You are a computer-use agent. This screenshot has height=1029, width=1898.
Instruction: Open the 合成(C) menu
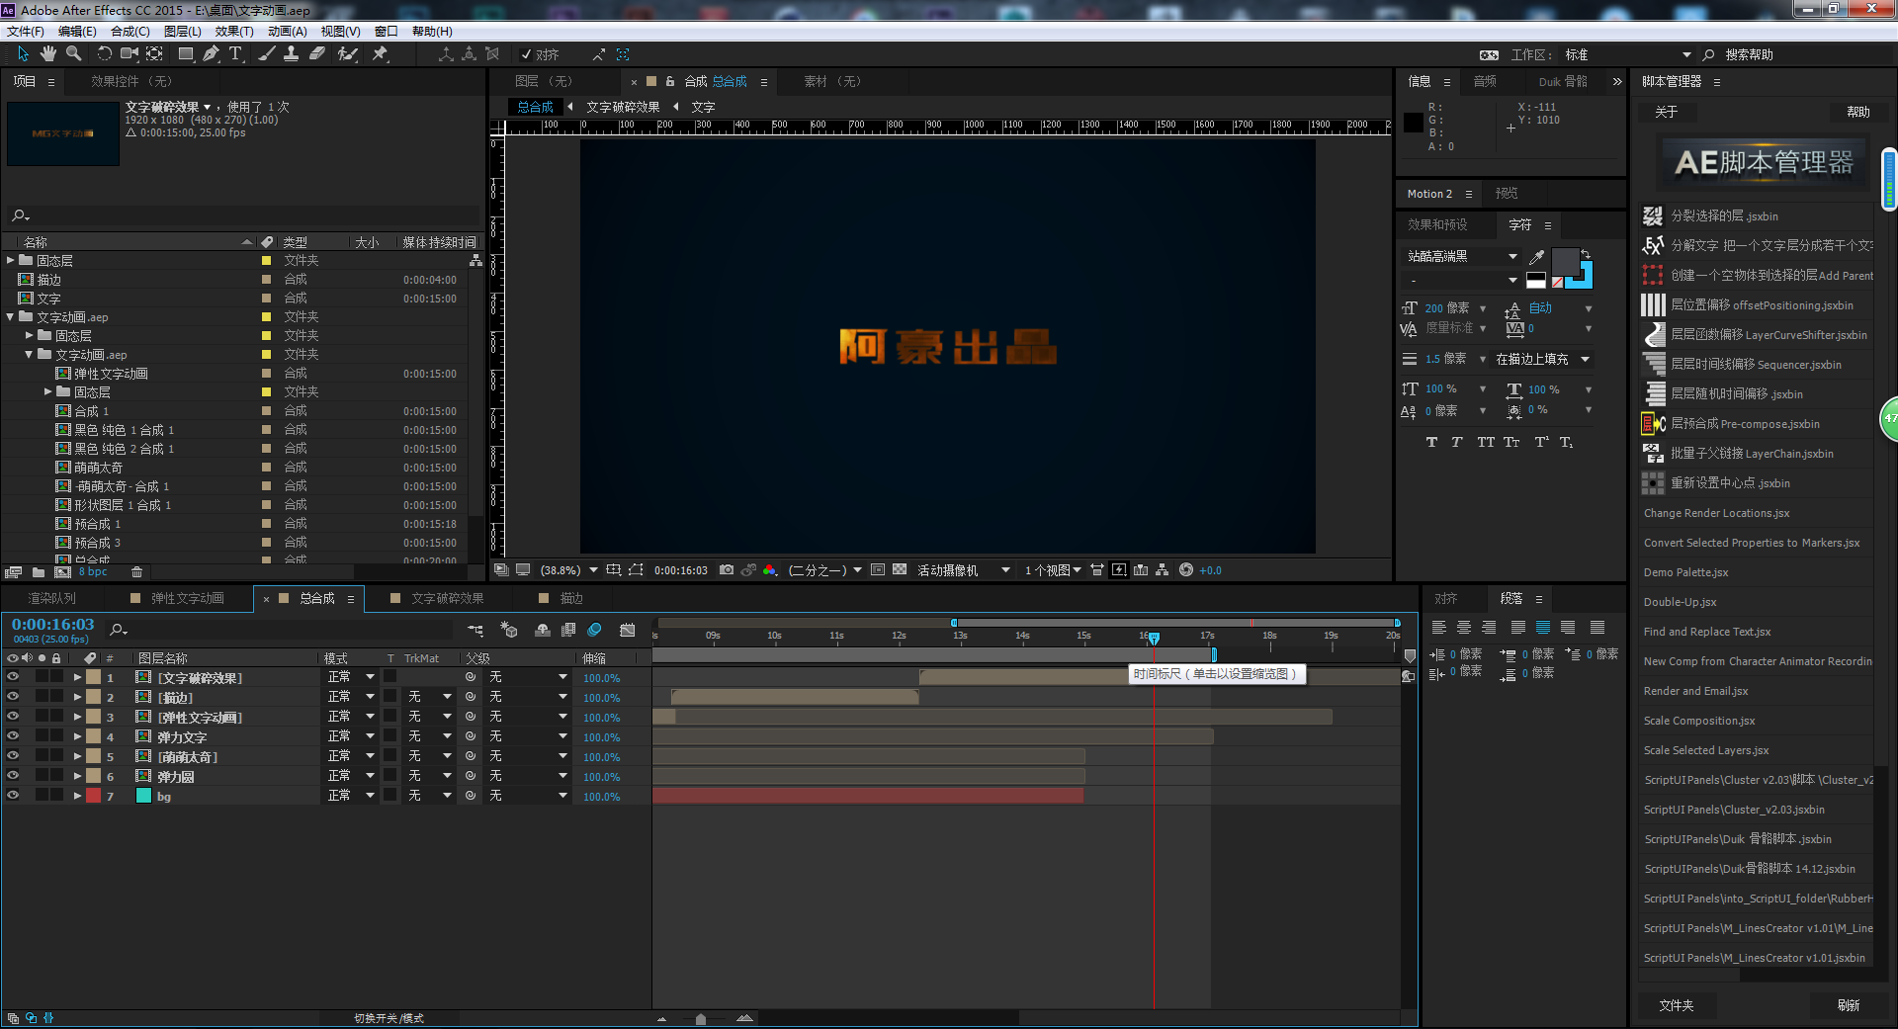coord(129,32)
